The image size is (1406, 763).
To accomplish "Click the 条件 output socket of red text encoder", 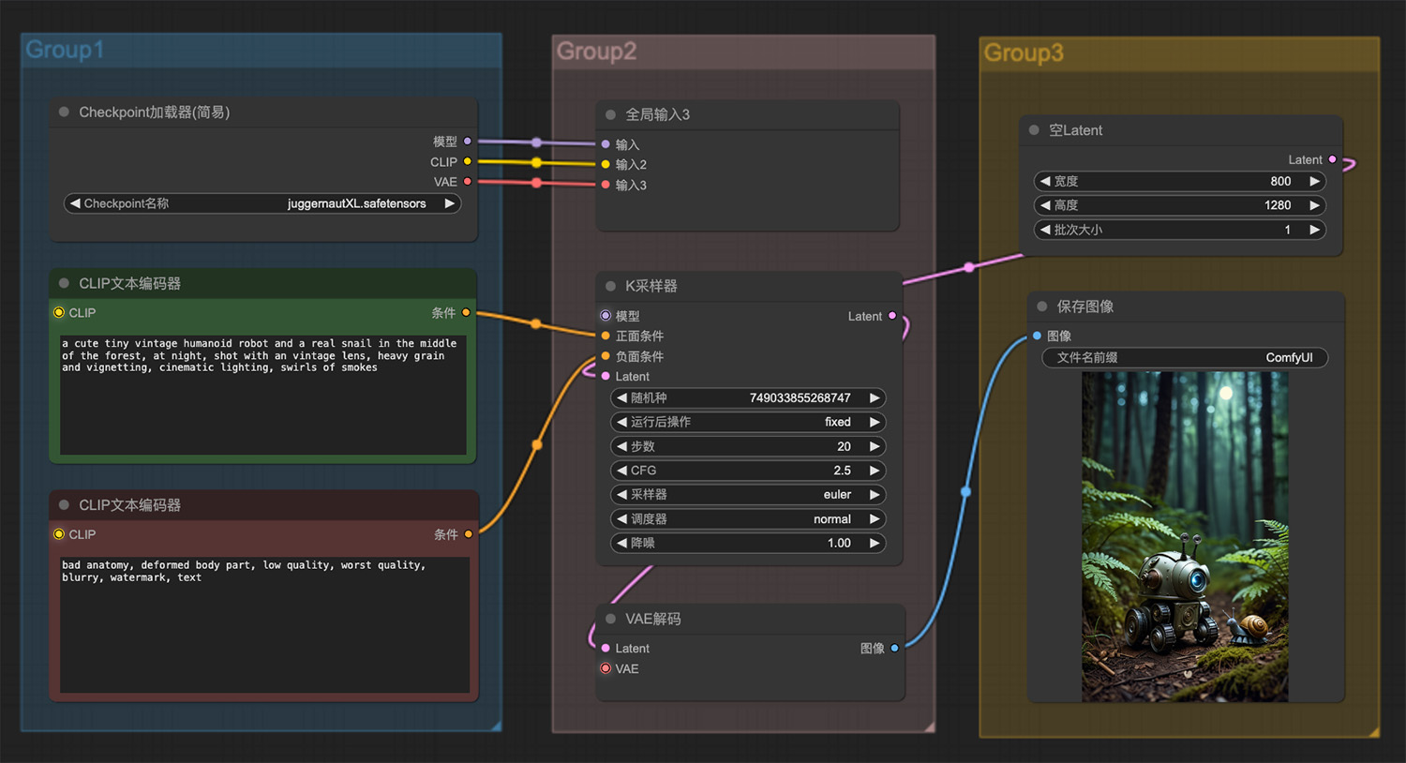I will click(x=468, y=534).
